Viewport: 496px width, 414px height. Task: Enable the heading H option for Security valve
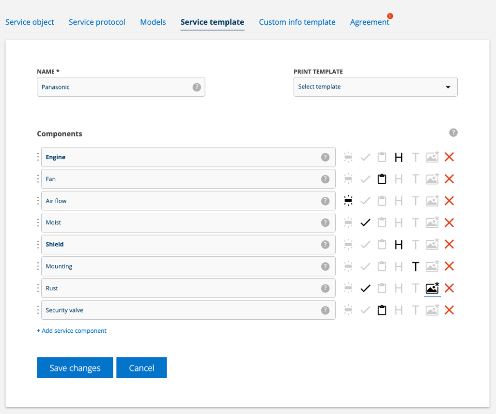tap(399, 310)
